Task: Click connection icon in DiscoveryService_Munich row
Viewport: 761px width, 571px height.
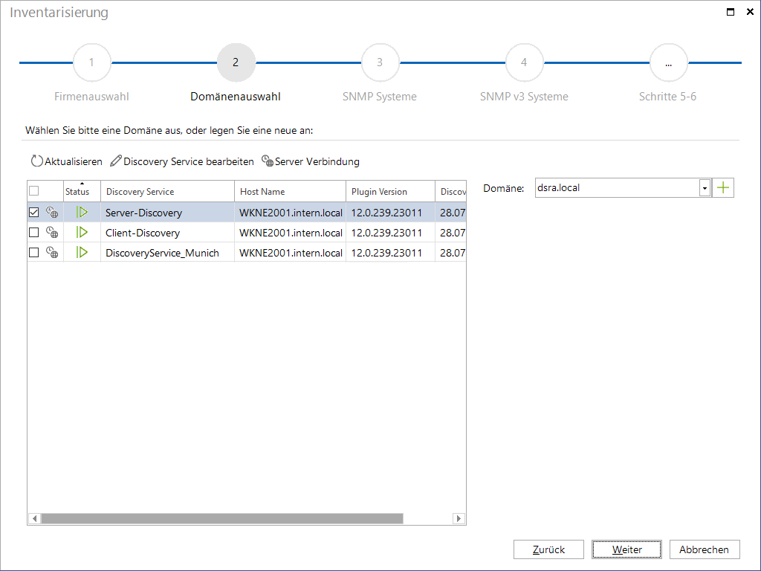Action: click(x=52, y=253)
